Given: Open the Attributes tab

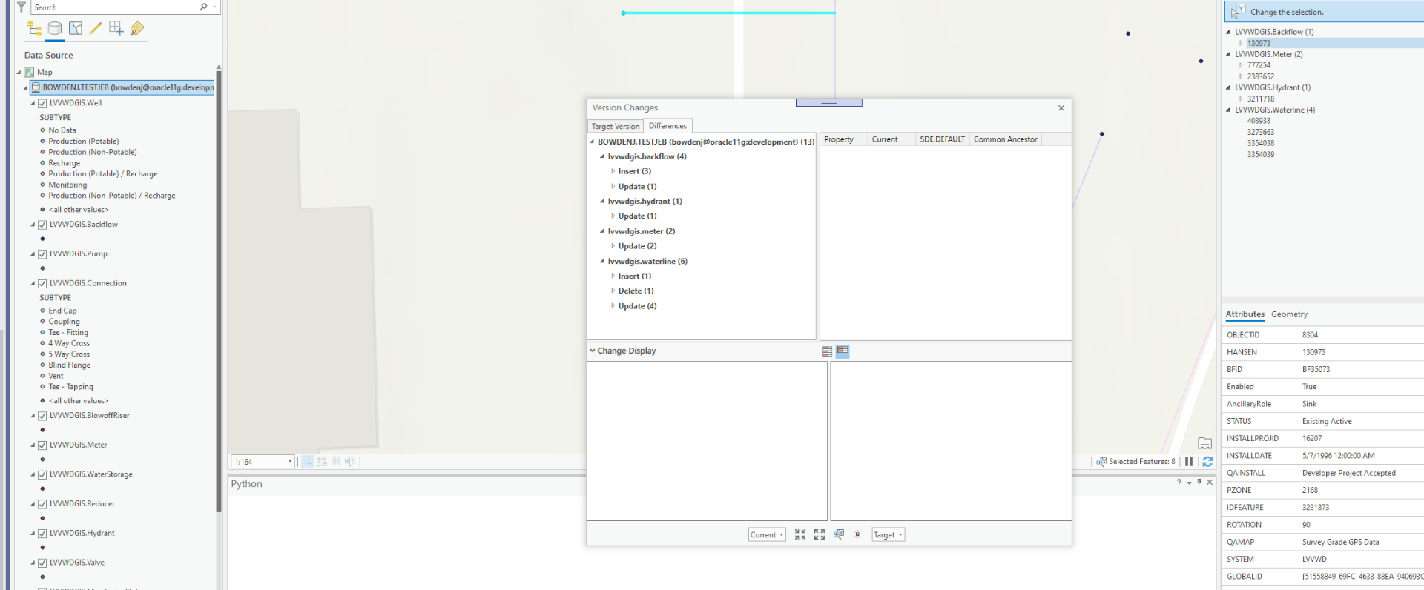Looking at the screenshot, I should tap(1245, 314).
